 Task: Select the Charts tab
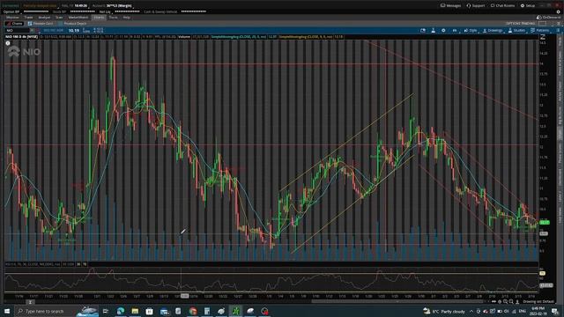98,18
